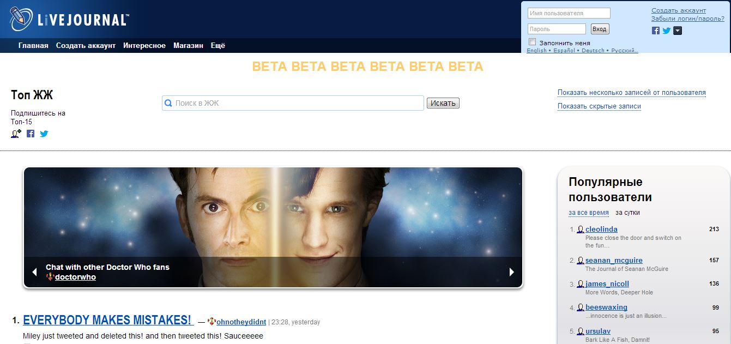
Task: Open Забыли логин/пароль link
Action: tap(688, 19)
